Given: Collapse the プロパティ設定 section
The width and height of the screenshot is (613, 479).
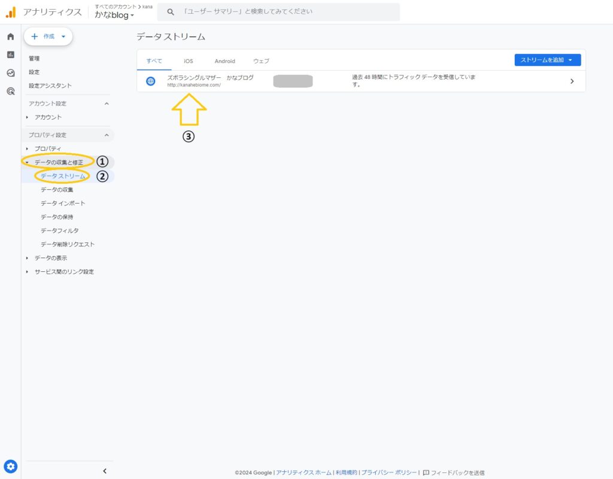Looking at the screenshot, I should coord(107,135).
